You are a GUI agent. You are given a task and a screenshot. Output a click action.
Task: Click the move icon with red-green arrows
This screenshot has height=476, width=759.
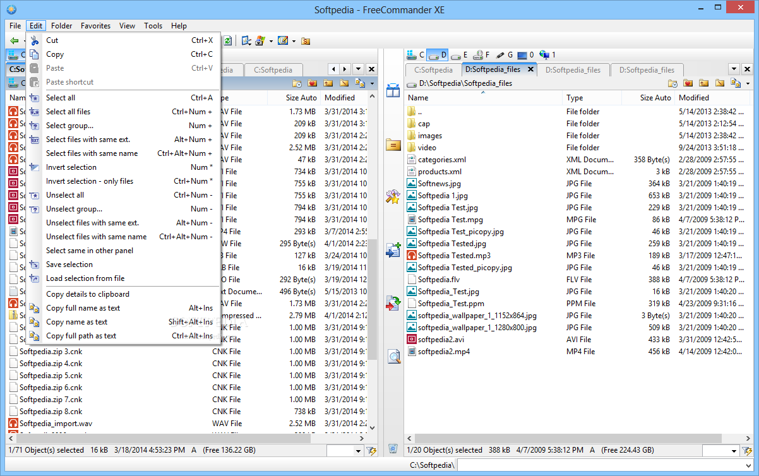(393, 304)
